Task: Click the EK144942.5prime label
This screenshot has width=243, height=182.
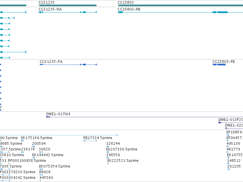Action: 48,155
